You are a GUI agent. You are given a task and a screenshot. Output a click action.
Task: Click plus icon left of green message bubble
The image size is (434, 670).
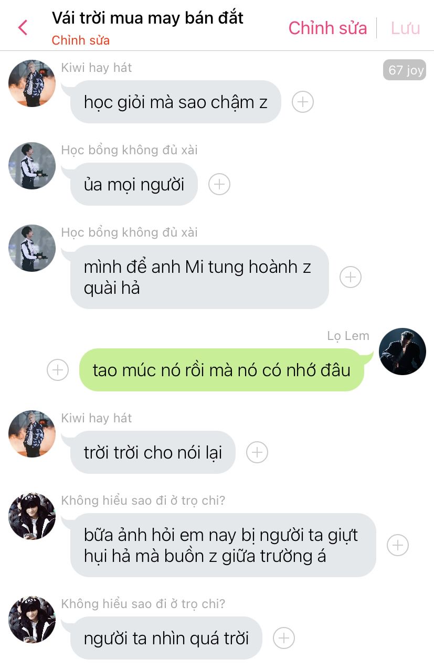click(x=58, y=370)
